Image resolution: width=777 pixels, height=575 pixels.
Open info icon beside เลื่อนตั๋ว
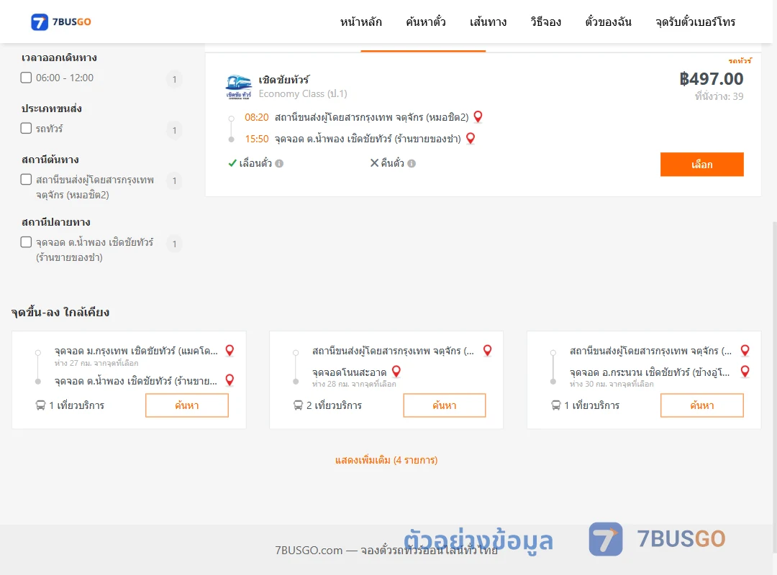[279, 163]
